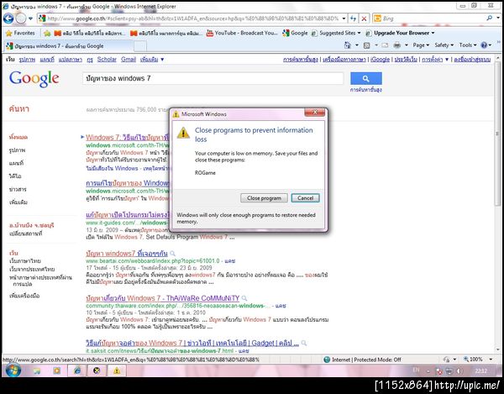Click 'Internet | Protected Mode: Off' status text
The width and height of the screenshot is (504, 394).
(x=366, y=360)
